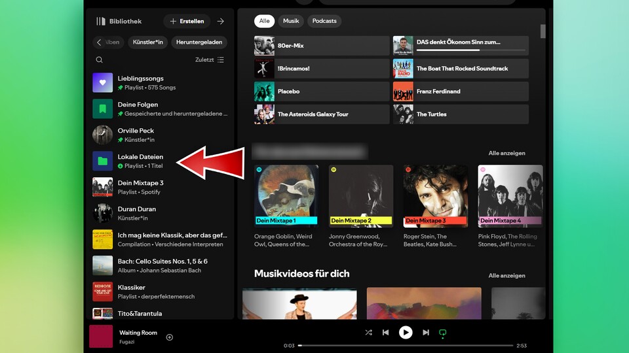
Task: Open the Zuletzt sort dropdown
Action: pyautogui.click(x=210, y=59)
